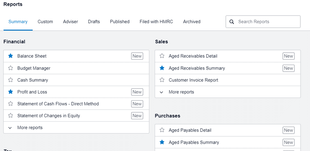Viewport: 310px width, 151px height.
Task: Open Statement of Cash Flows - Direct Method
Action: tap(58, 104)
